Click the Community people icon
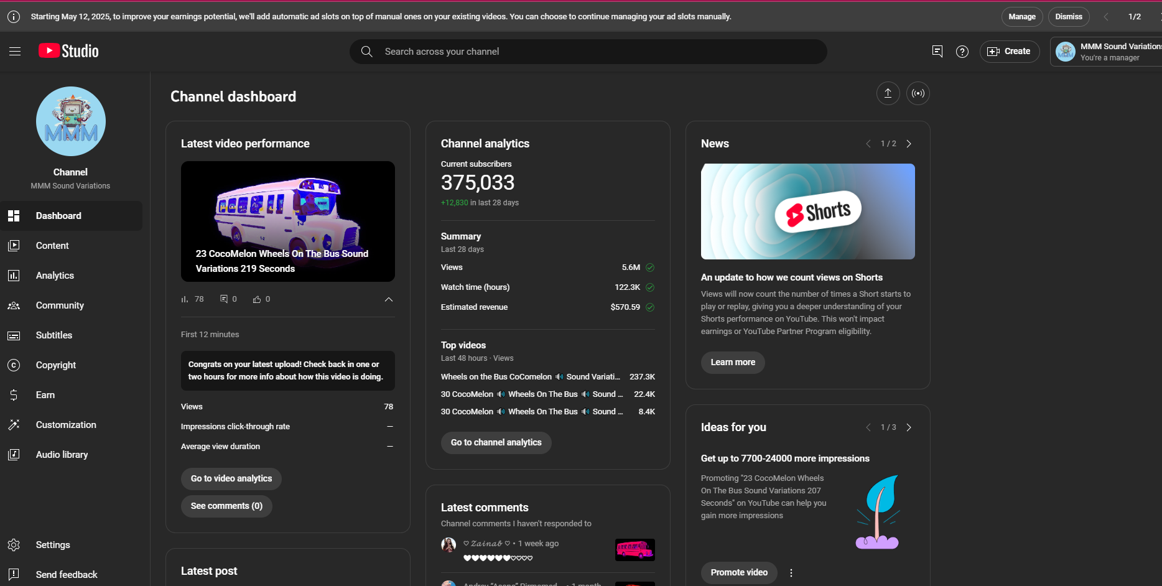This screenshot has height=586, width=1162. coord(14,305)
